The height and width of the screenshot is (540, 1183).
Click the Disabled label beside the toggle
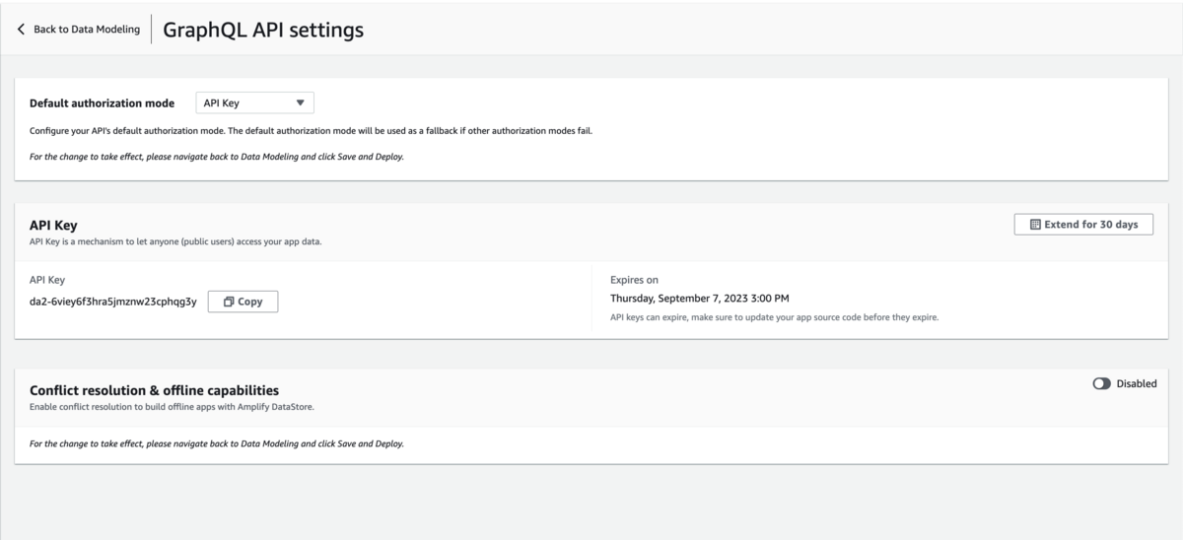pyautogui.click(x=1137, y=383)
